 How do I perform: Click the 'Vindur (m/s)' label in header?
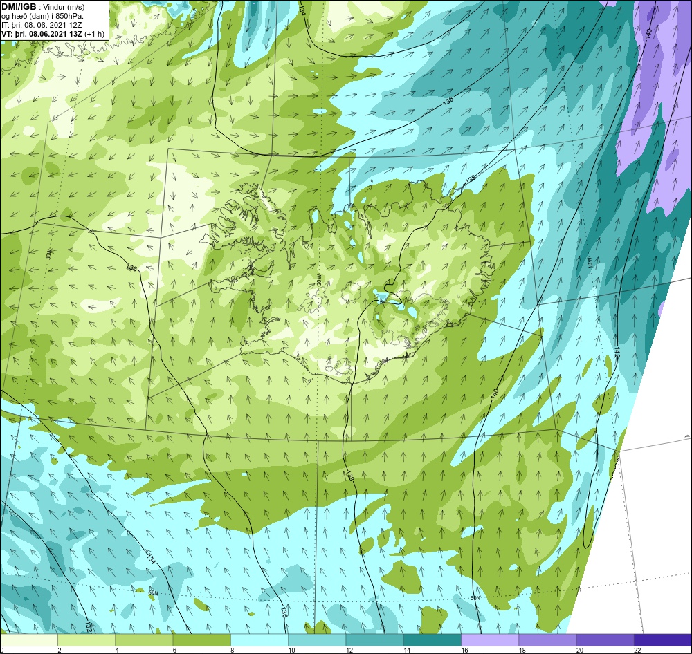[65, 7]
